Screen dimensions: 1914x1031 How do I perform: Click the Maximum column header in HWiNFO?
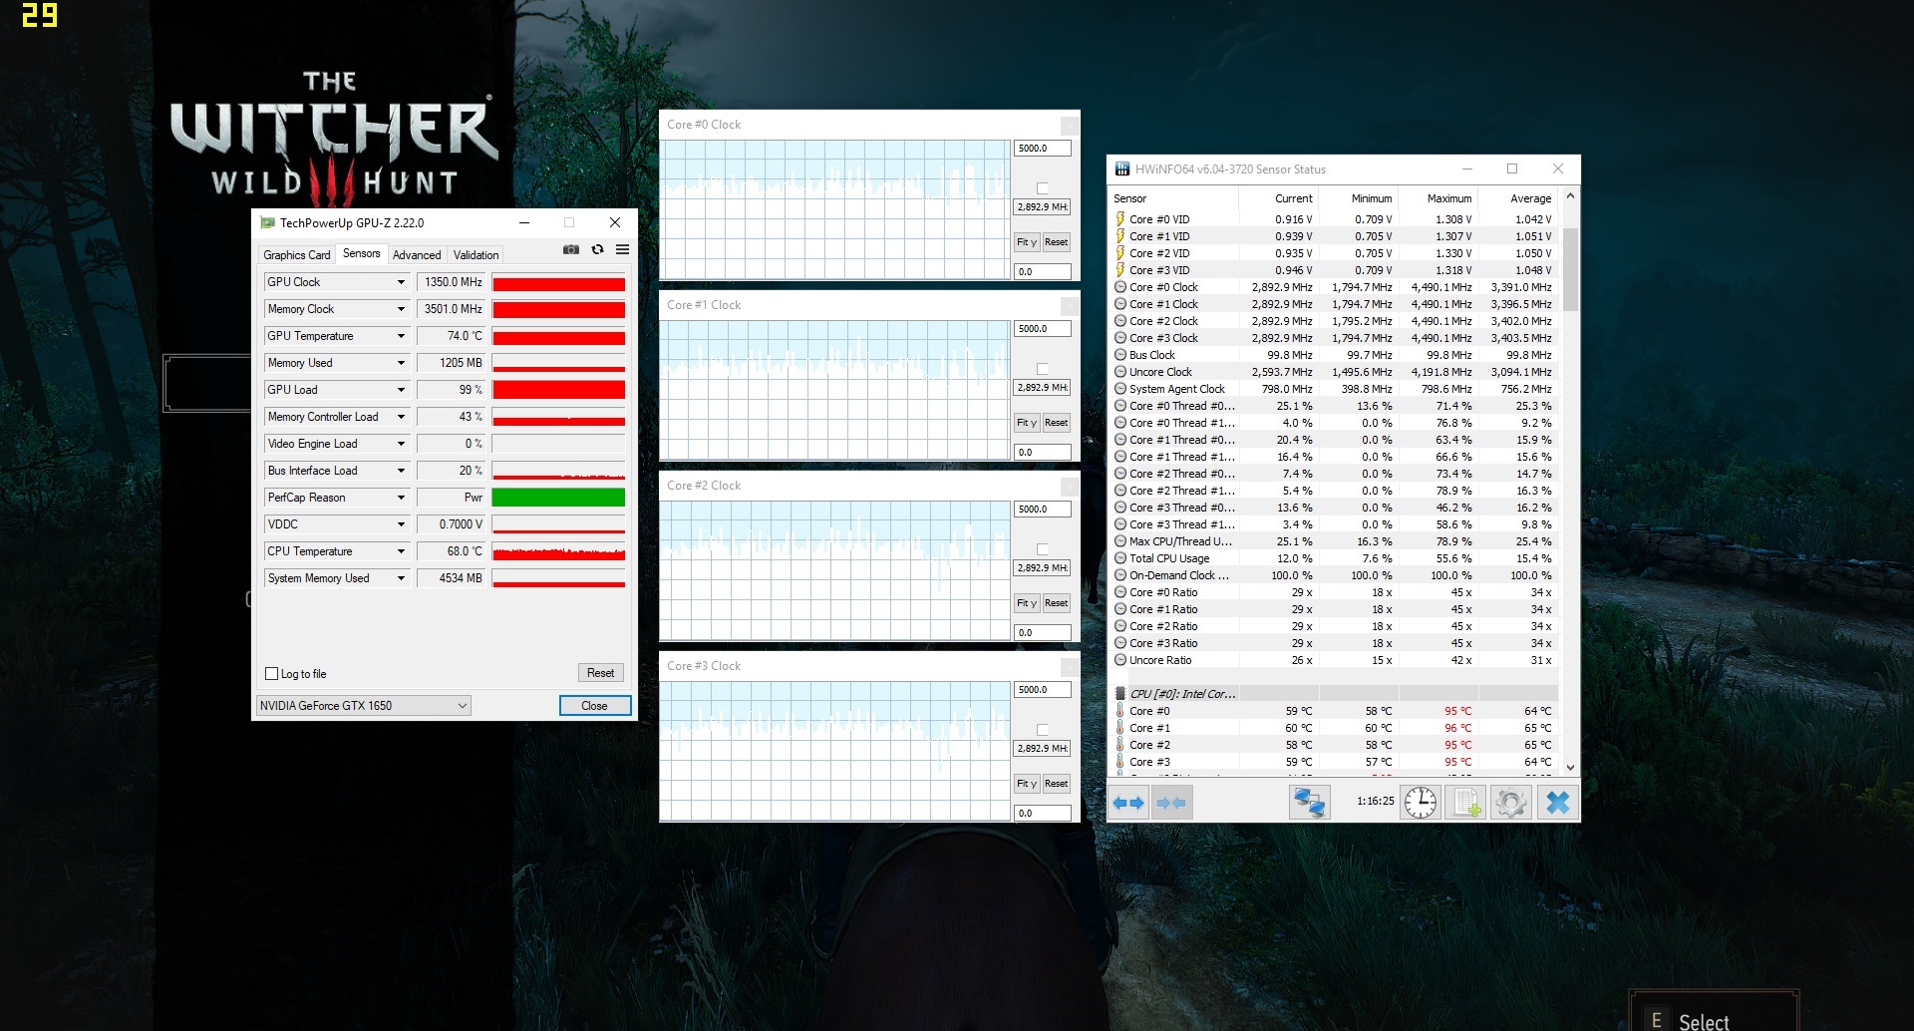click(1437, 198)
